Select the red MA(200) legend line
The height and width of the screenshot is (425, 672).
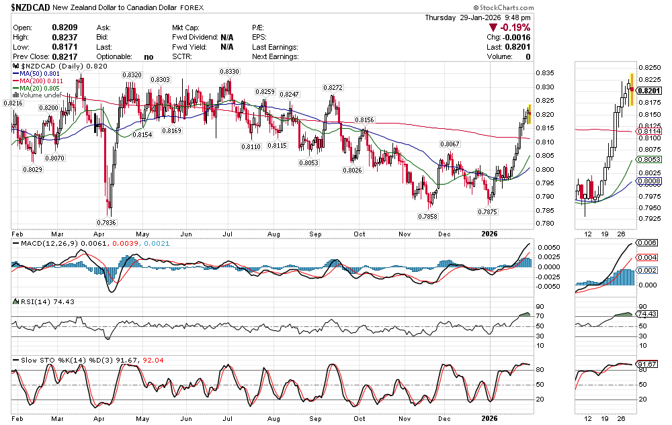tap(16, 81)
